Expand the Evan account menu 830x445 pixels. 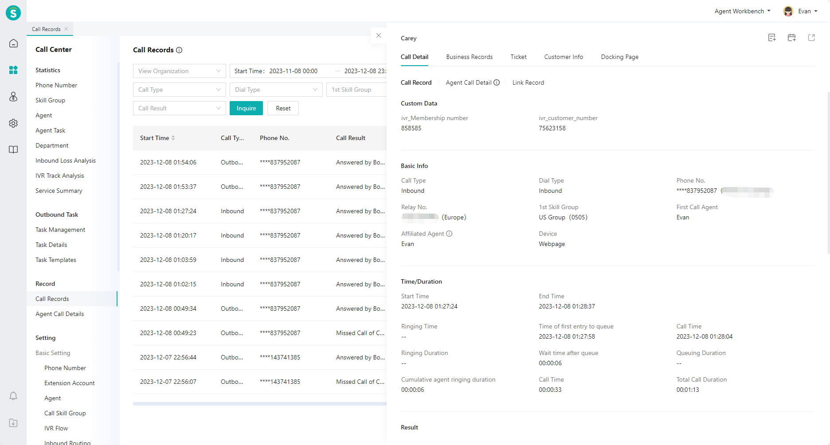(807, 11)
